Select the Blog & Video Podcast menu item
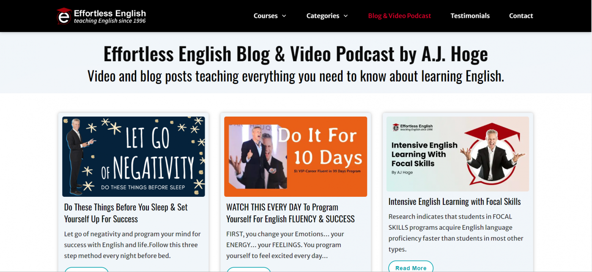The width and height of the screenshot is (592, 272). (399, 16)
